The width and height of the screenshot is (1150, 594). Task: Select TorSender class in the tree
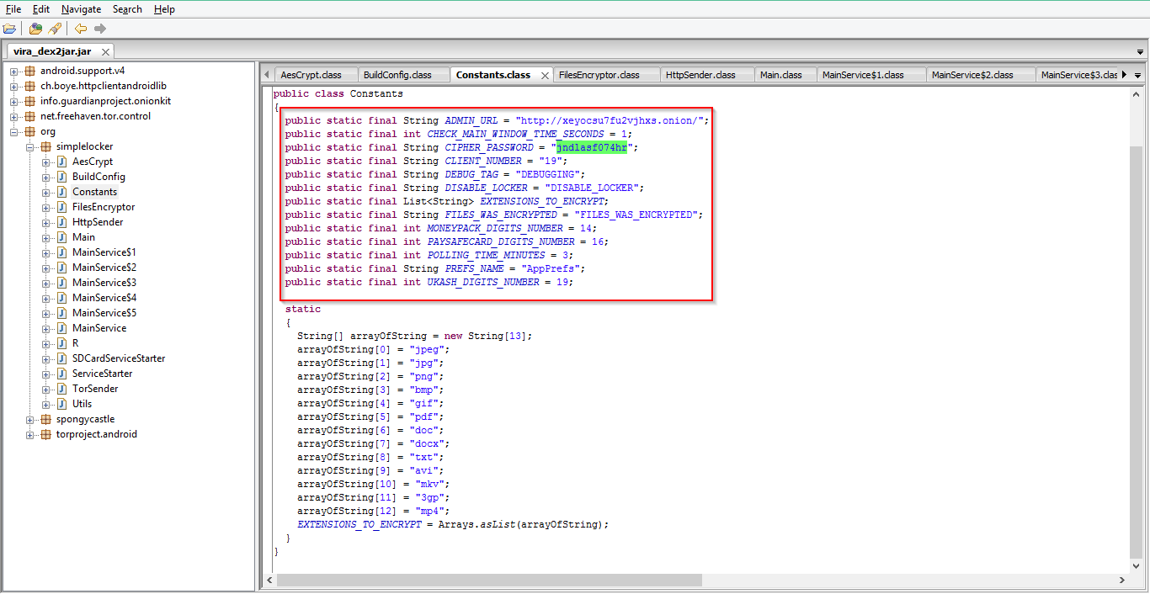(x=94, y=389)
